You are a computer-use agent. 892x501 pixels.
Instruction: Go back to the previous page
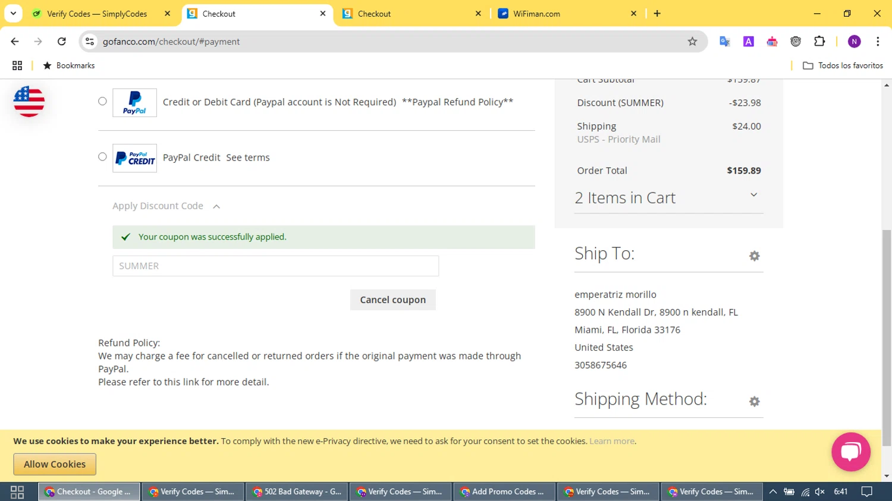15,42
